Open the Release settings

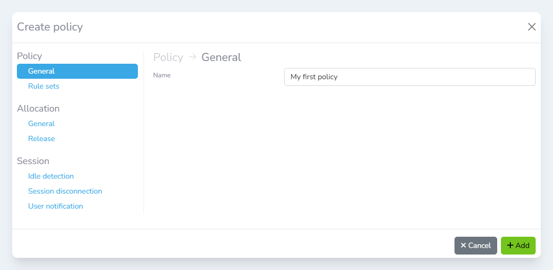41,139
